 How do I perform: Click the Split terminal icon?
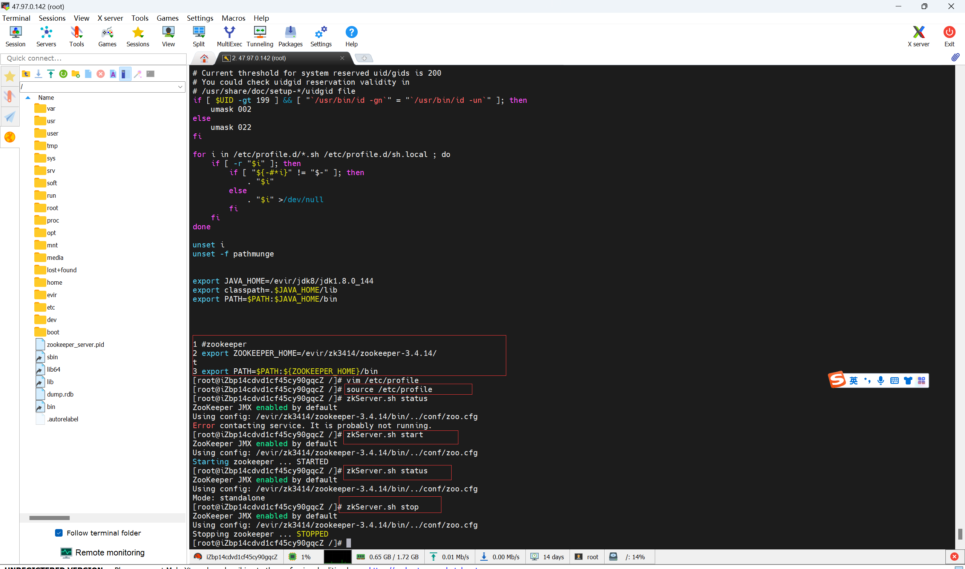(198, 36)
